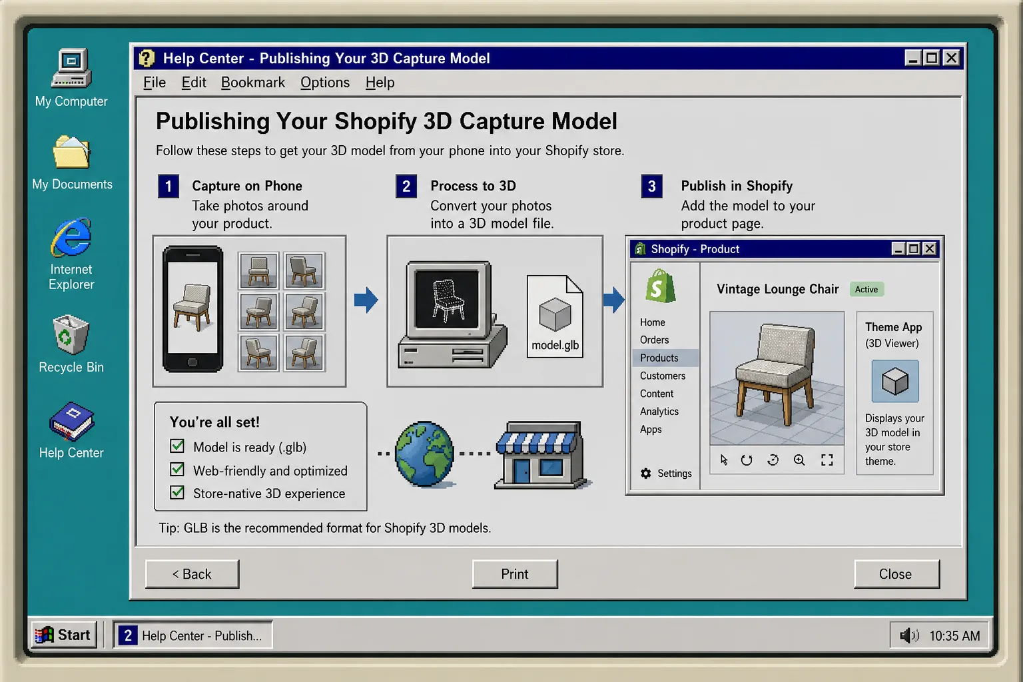
Task: Click the Help Center title bar question icon
Action: [x=147, y=58]
